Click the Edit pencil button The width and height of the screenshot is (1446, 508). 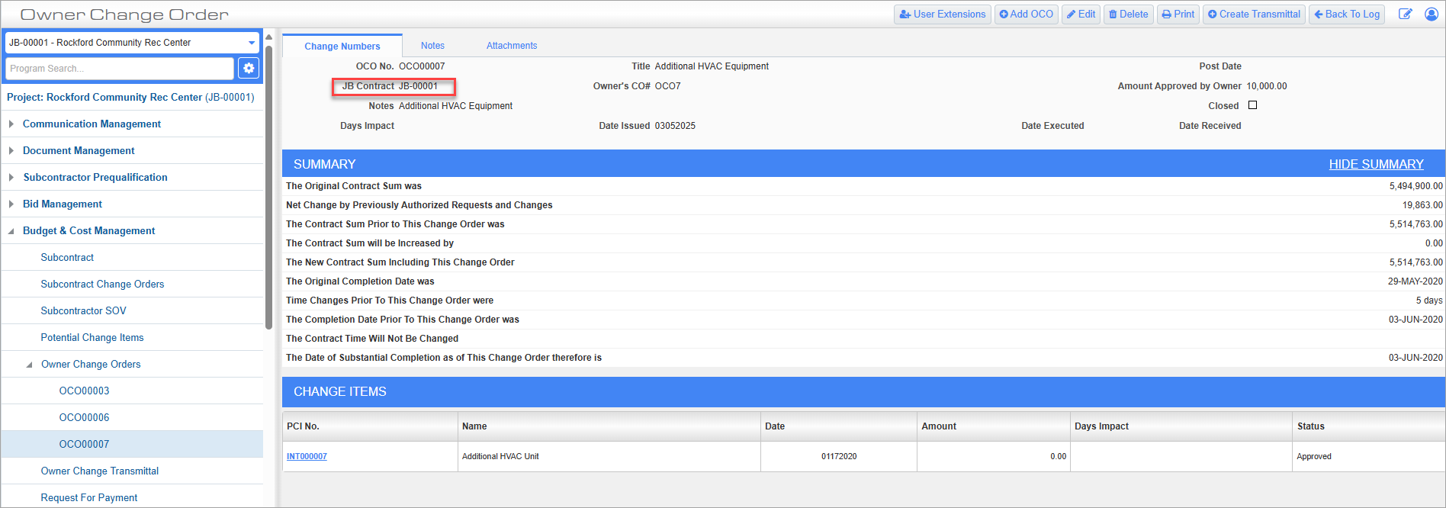pos(1081,14)
